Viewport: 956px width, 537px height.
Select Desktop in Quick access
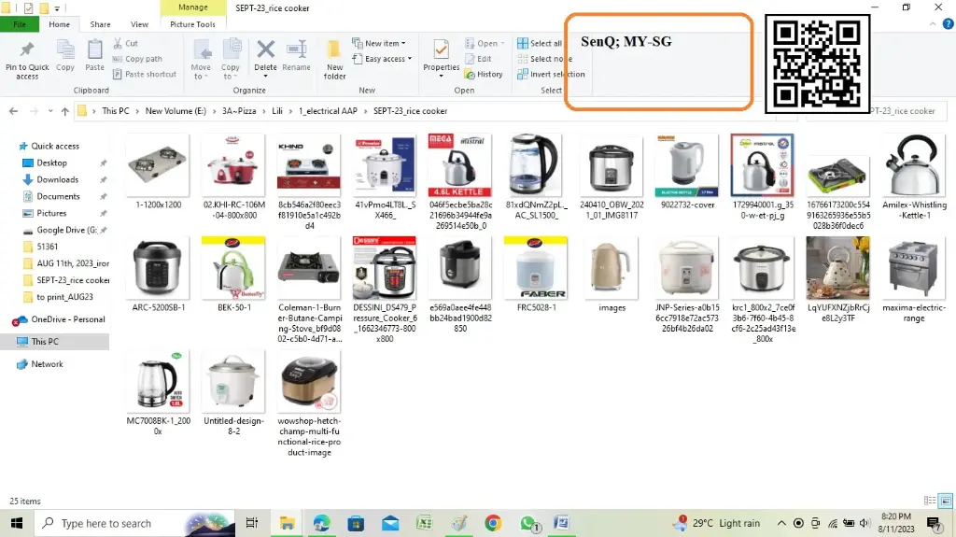tap(52, 163)
